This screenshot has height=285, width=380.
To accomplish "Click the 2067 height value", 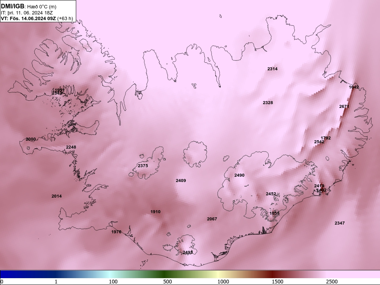I will (212, 219).
